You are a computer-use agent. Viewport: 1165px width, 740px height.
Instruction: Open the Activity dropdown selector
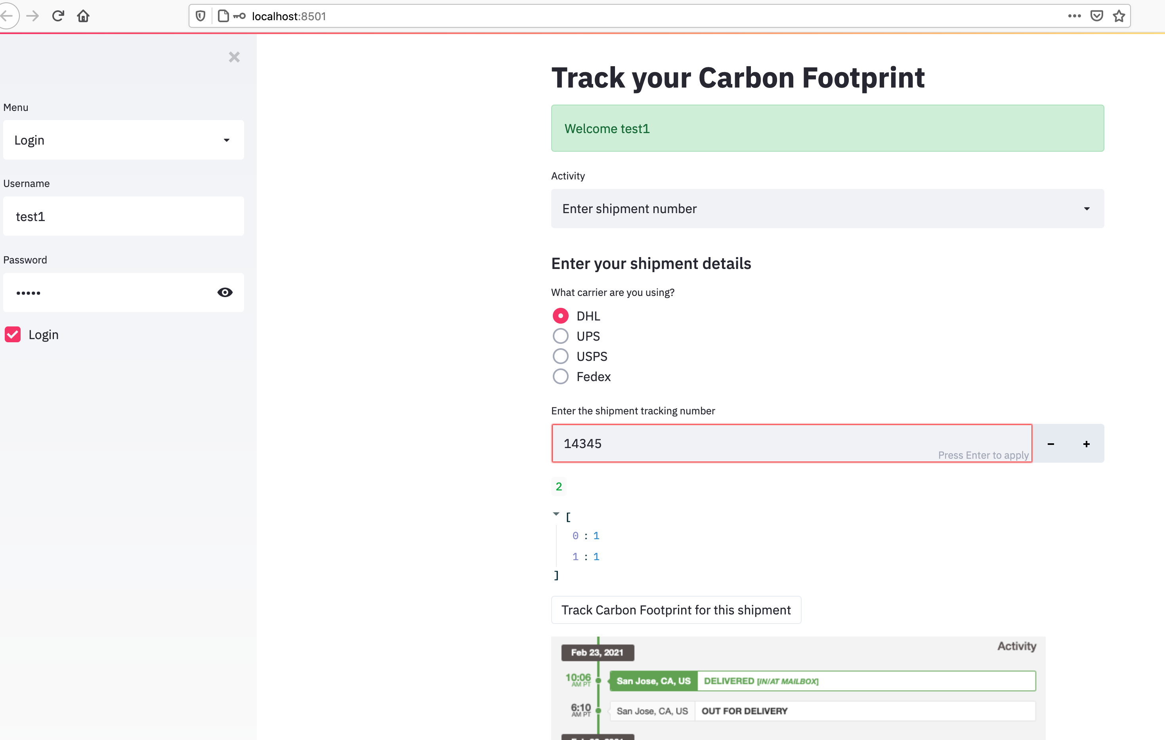pyautogui.click(x=827, y=209)
